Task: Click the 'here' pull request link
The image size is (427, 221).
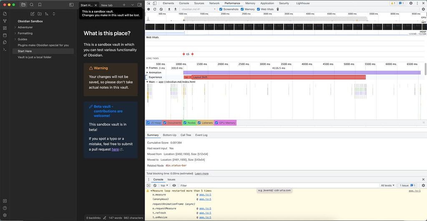Action: (x=115, y=149)
